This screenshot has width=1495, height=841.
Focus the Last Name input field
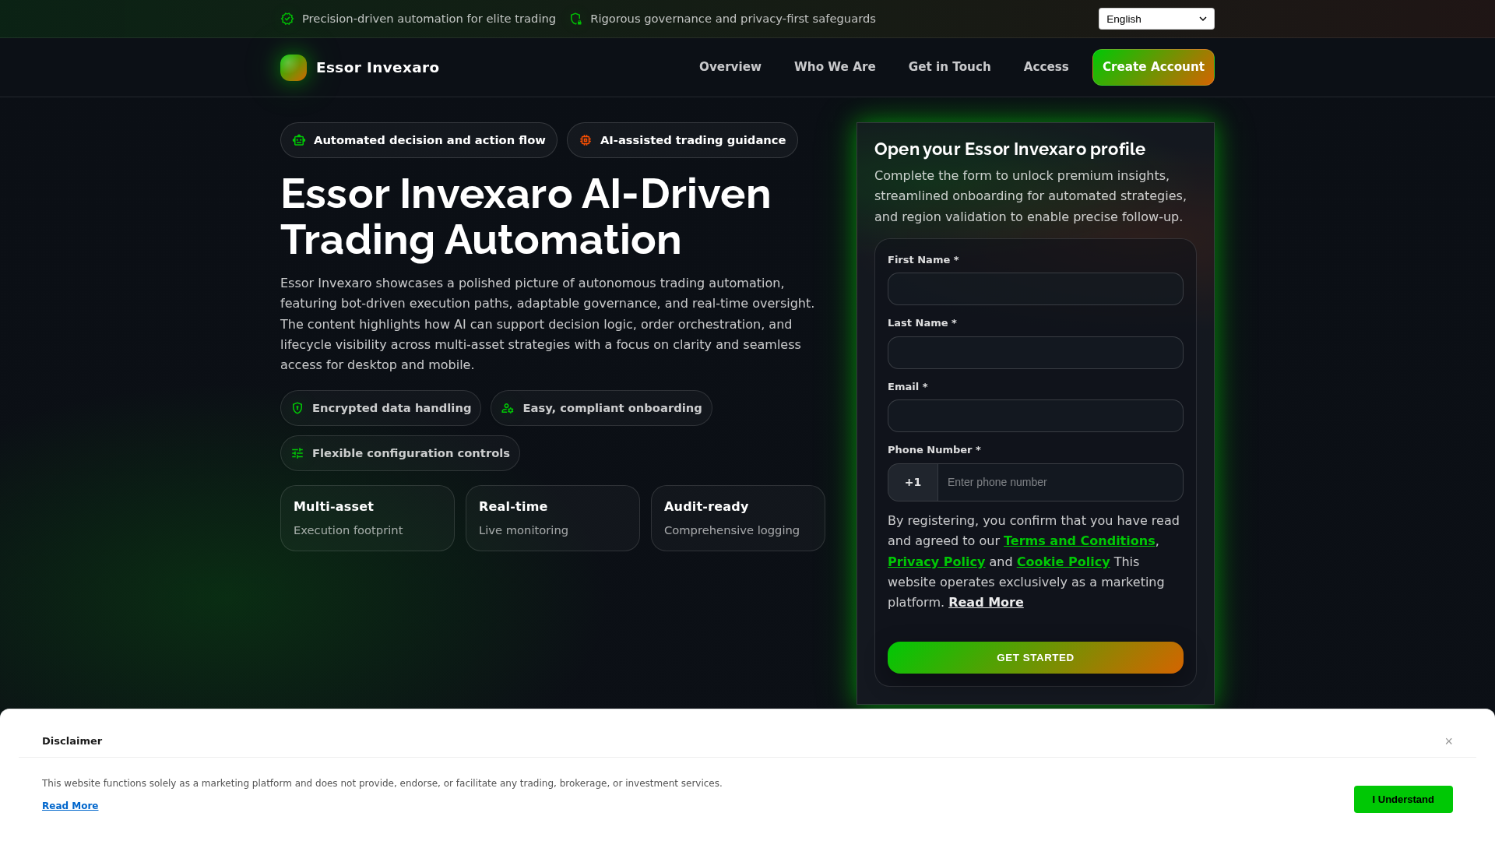1036,353
